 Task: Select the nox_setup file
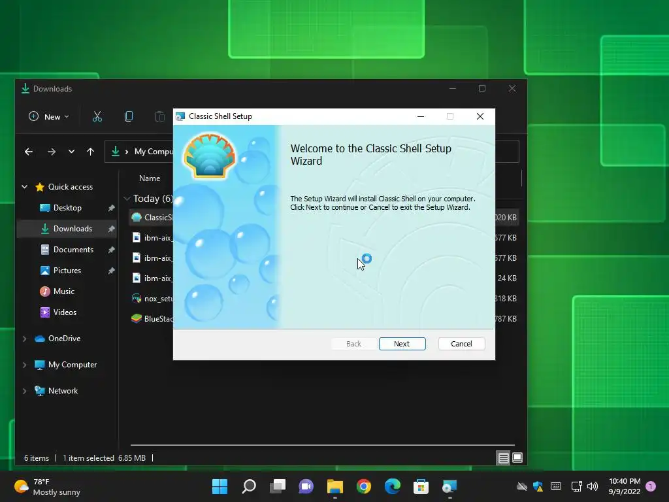(x=152, y=298)
